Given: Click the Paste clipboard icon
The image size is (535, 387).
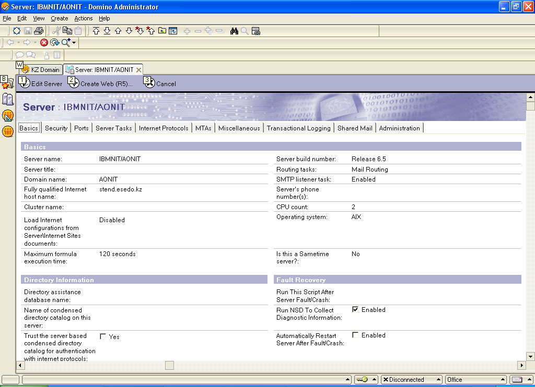Looking at the screenshot, I should coord(78,31).
